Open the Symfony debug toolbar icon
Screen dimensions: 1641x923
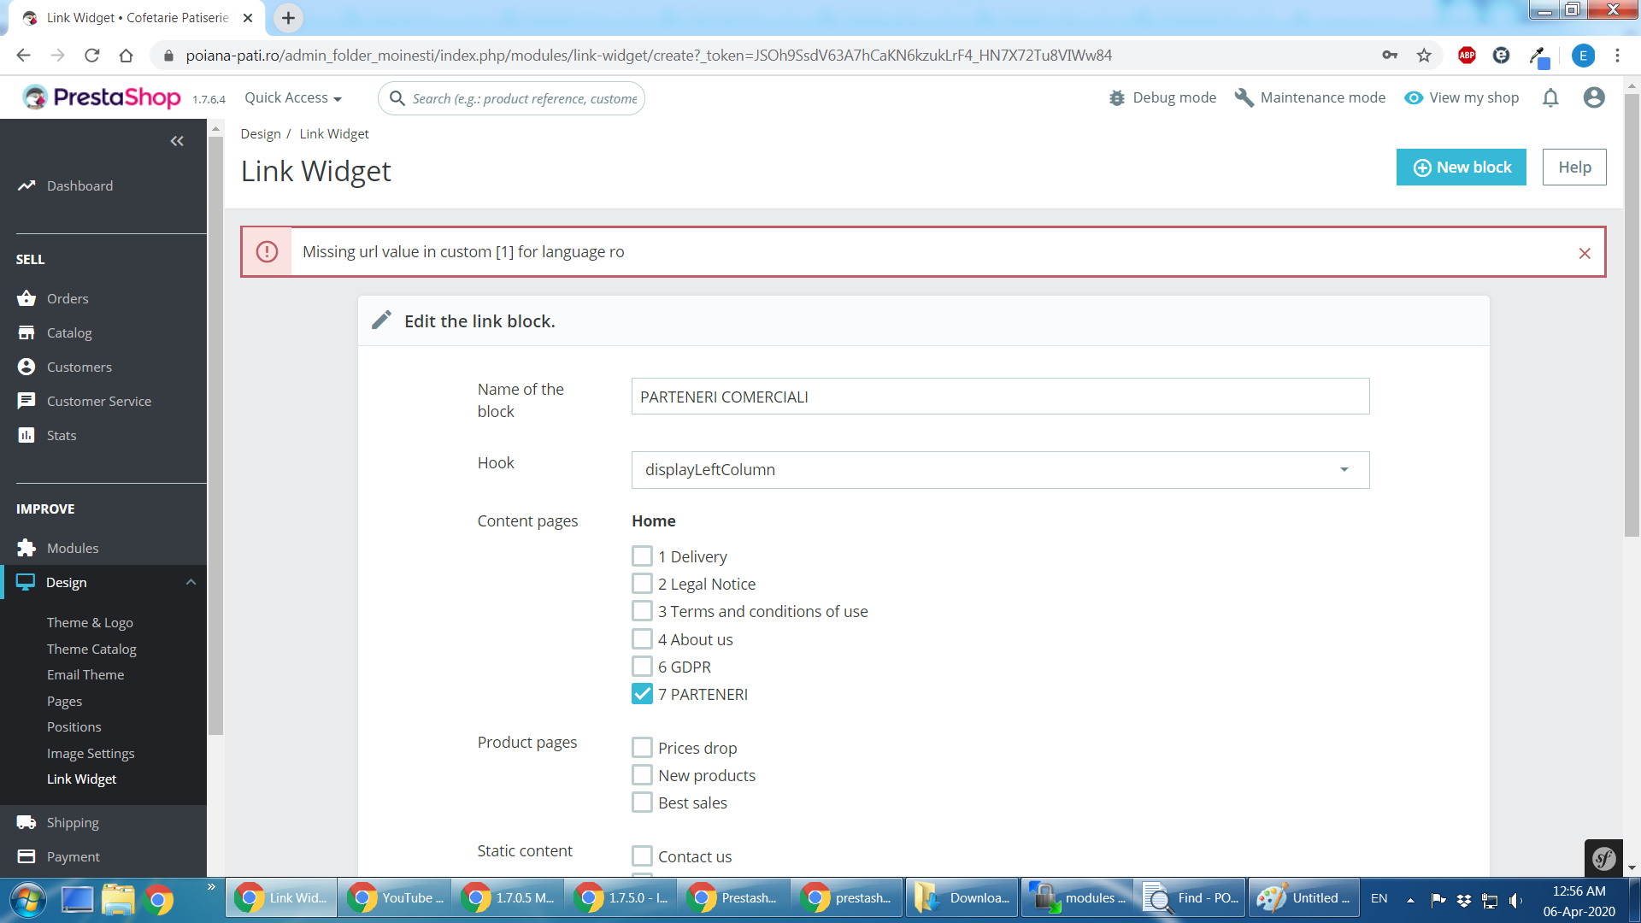point(1603,858)
